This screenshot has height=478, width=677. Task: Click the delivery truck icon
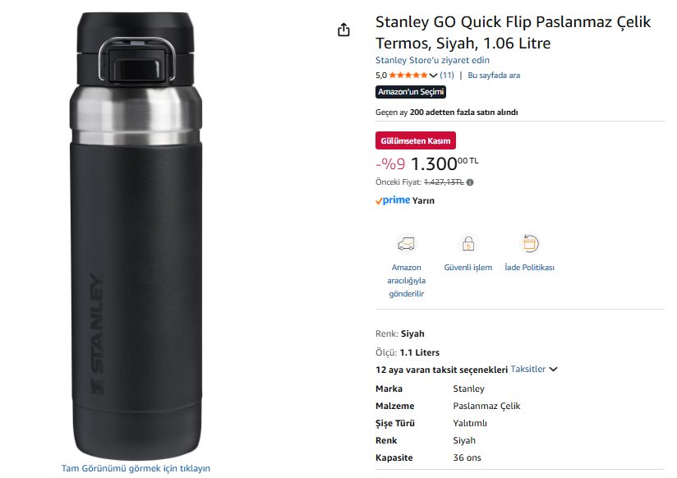(406, 244)
